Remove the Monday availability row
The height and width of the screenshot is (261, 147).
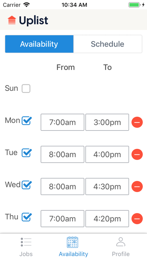137,122
